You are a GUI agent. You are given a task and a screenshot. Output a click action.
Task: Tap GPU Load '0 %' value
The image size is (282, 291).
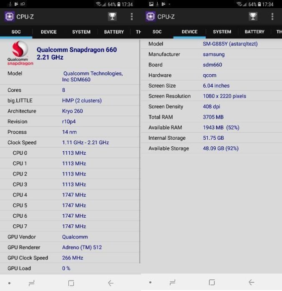point(66,268)
